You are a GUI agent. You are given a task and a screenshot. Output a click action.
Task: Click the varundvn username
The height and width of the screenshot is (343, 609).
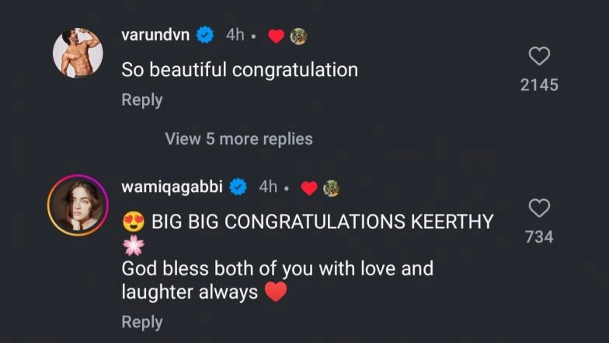pos(155,35)
